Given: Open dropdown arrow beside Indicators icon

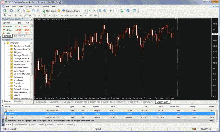Looking at the screenshot, I should click(124, 11).
